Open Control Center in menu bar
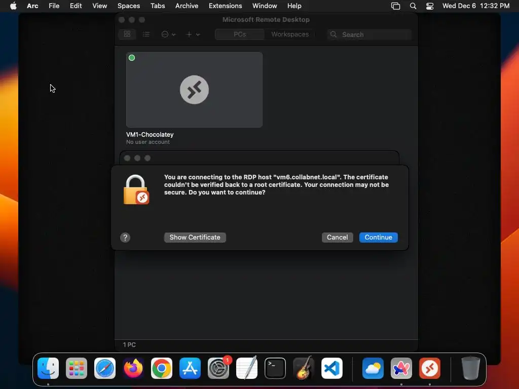 [430, 6]
